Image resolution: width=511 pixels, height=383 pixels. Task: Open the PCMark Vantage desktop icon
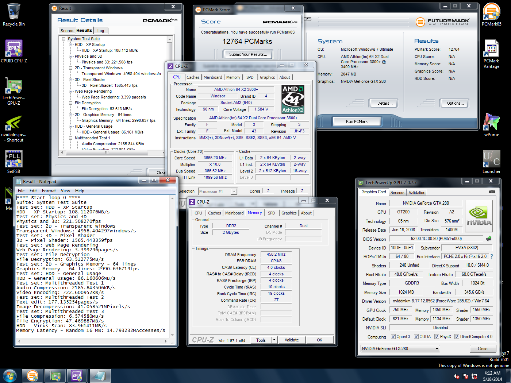pyautogui.click(x=491, y=54)
